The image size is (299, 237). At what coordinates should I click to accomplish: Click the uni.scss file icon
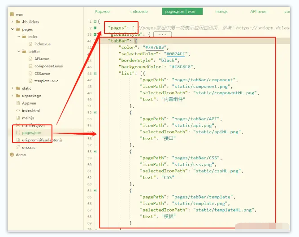point(18,147)
